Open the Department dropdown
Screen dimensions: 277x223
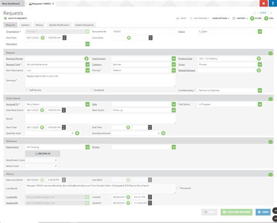[x=88, y=147]
